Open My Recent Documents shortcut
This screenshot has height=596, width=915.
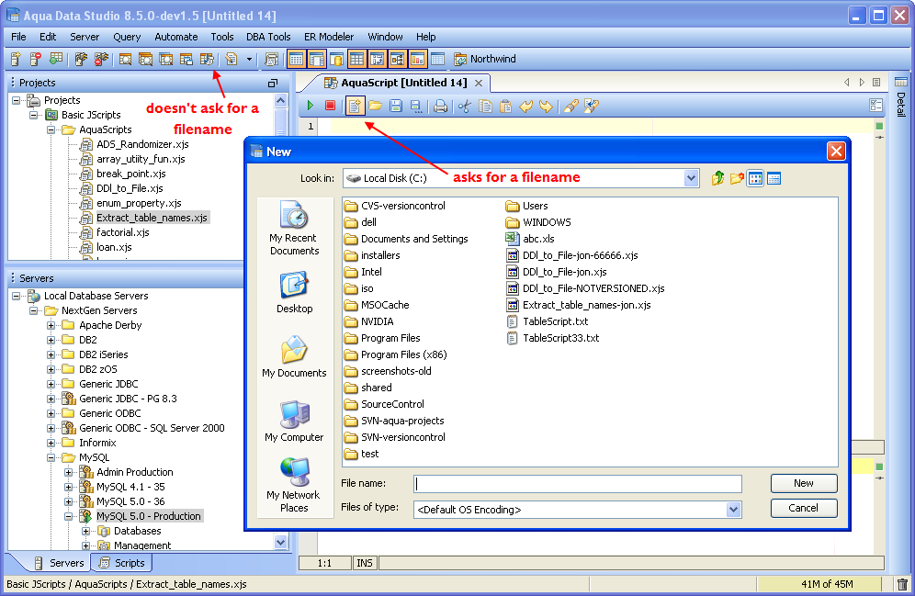(x=294, y=228)
